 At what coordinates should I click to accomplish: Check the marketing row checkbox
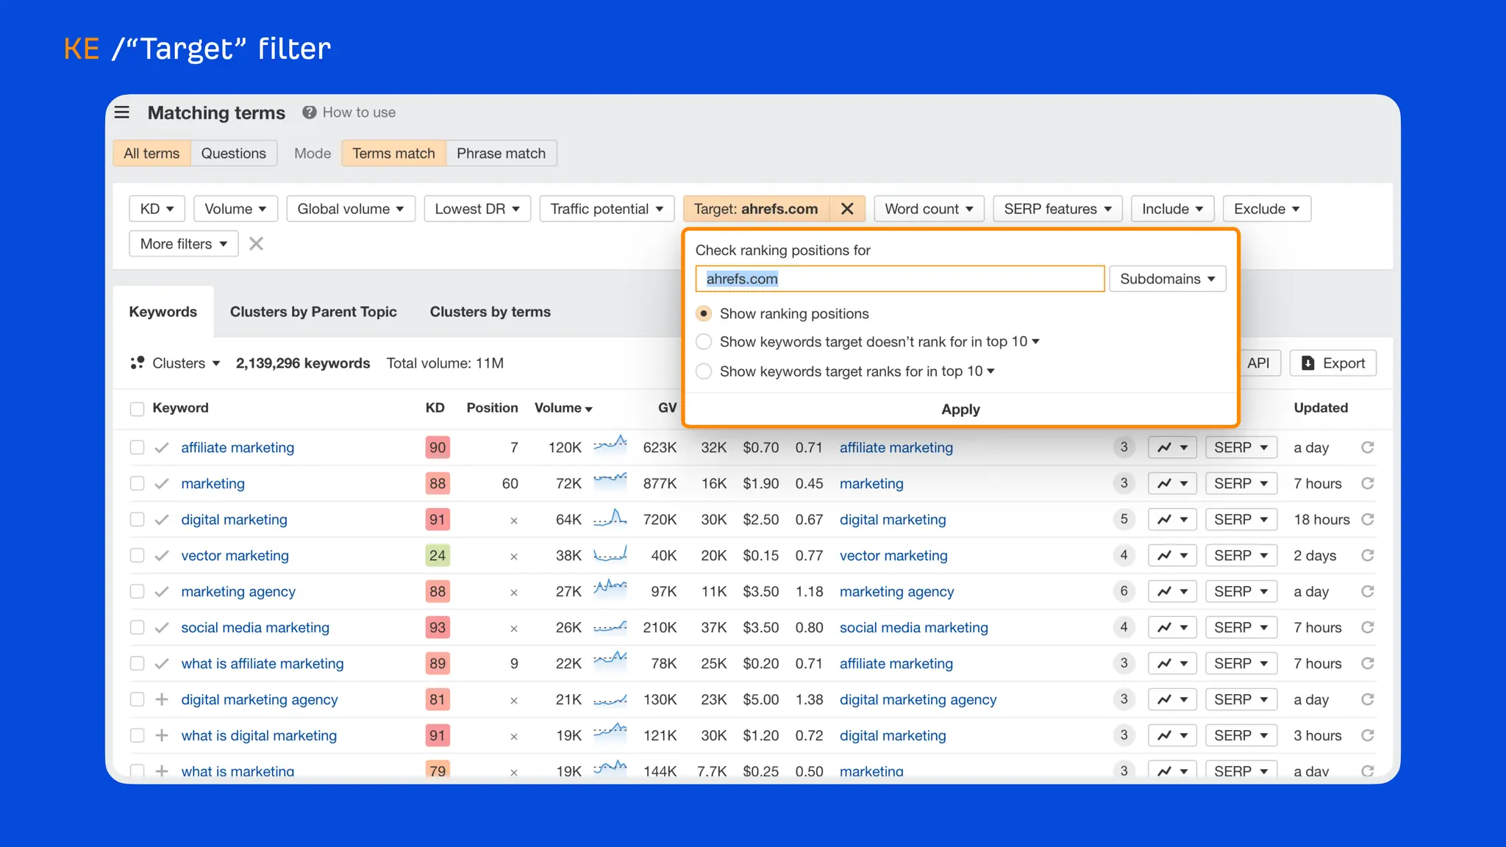[x=137, y=483]
